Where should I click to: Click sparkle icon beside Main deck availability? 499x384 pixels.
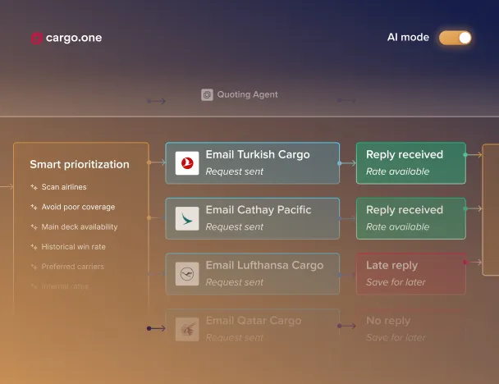[x=34, y=226]
